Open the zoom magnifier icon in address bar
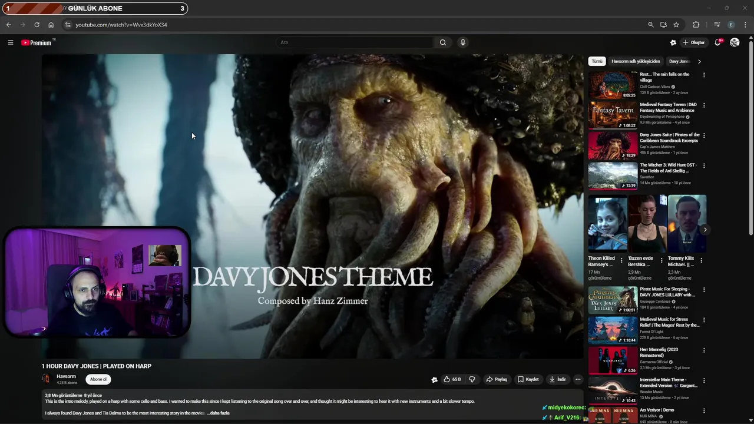 (x=650, y=25)
